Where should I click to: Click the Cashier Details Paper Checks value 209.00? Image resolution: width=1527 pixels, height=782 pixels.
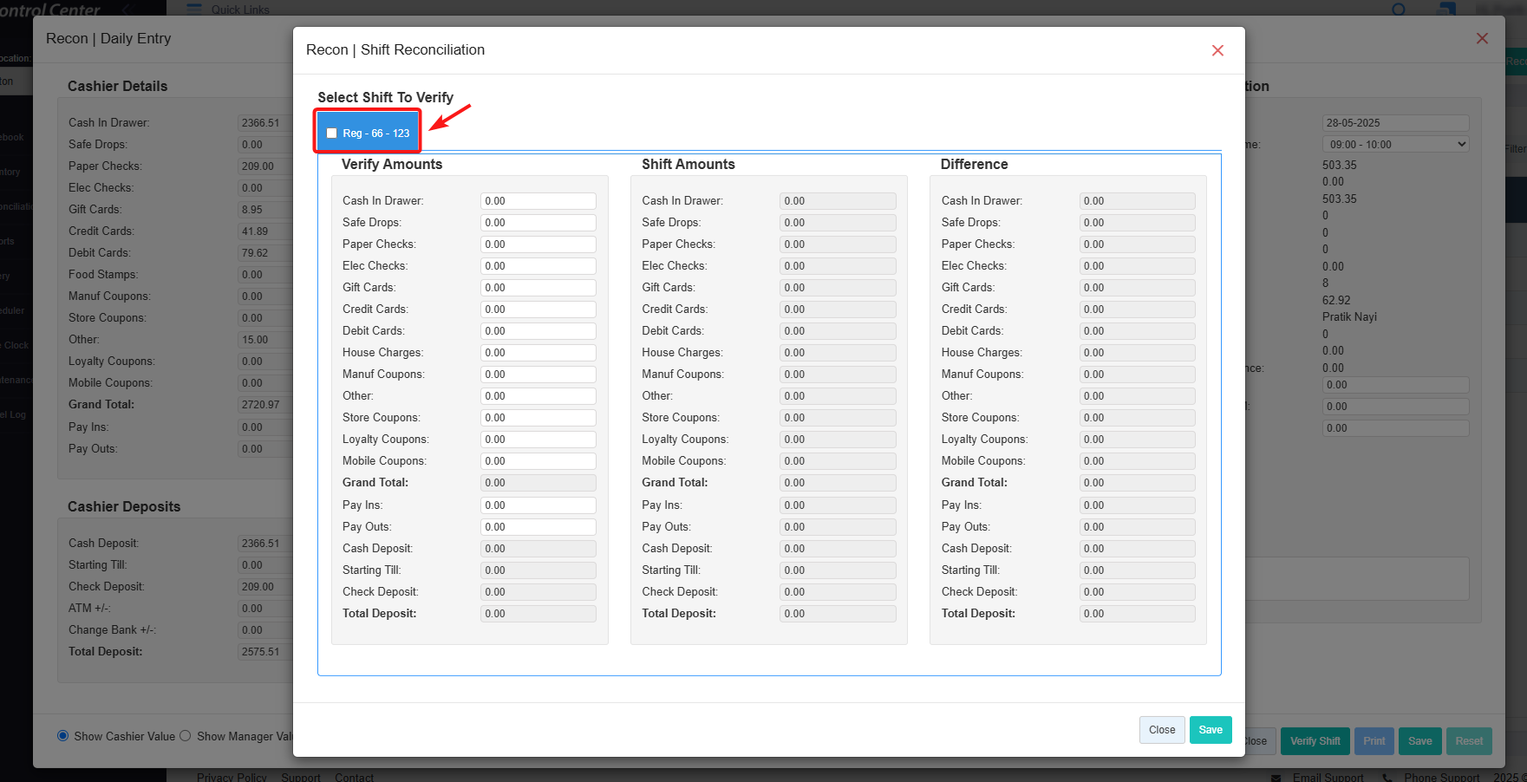pyautogui.click(x=265, y=166)
